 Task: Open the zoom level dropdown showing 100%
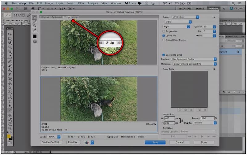(59, 137)
